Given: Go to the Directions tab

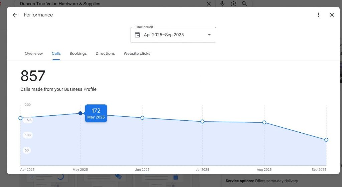Looking at the screenshot, I should [105, 53].
